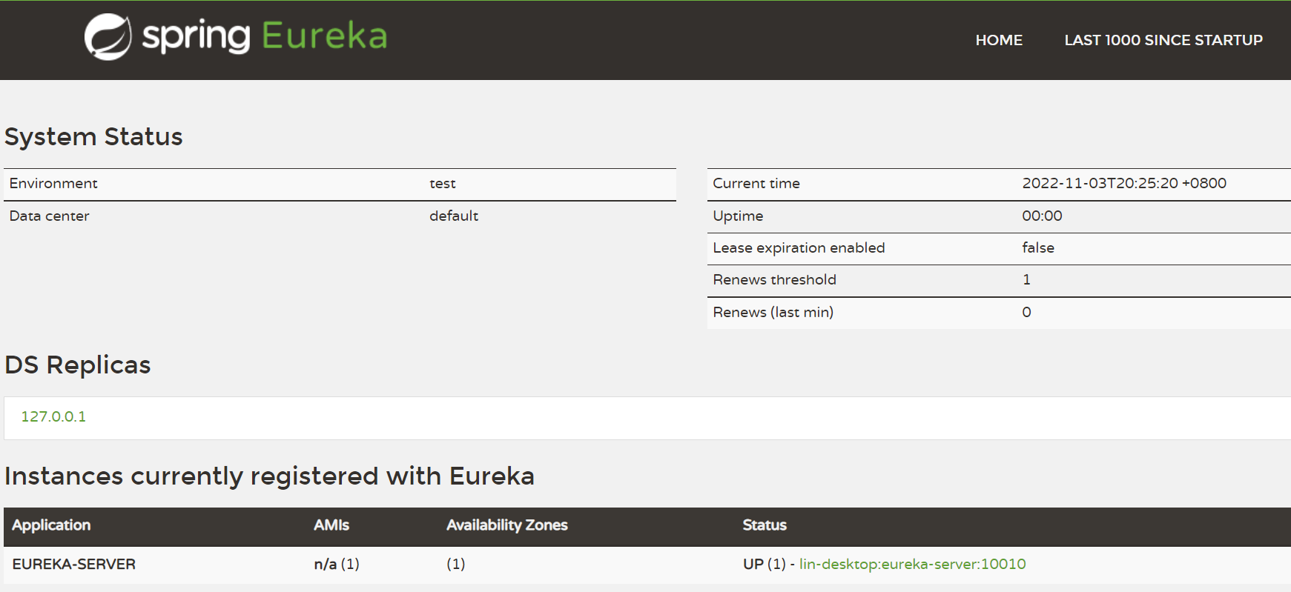Click the Availability Zones column header
This screenshot has height=592, width=1291.
(506, 525)
